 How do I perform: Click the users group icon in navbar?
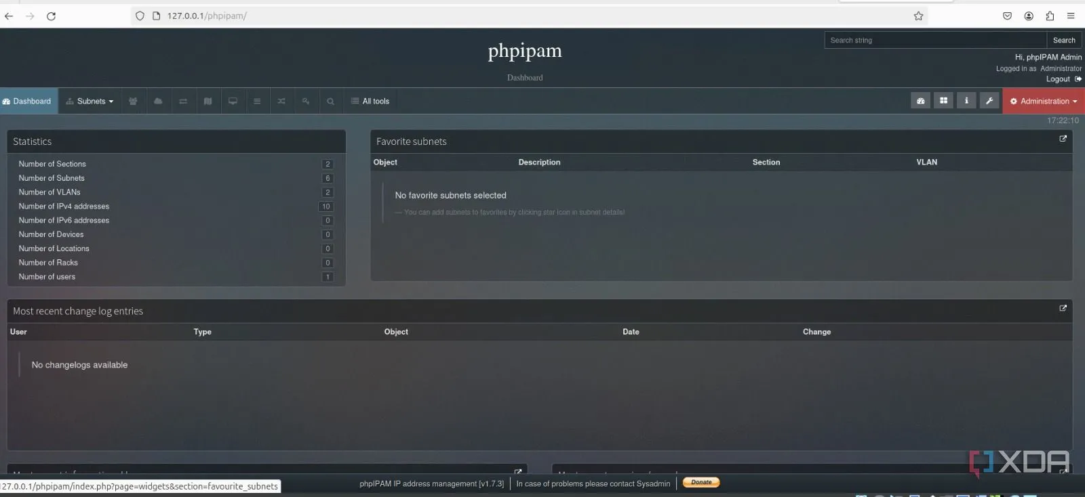pos(133,102)
